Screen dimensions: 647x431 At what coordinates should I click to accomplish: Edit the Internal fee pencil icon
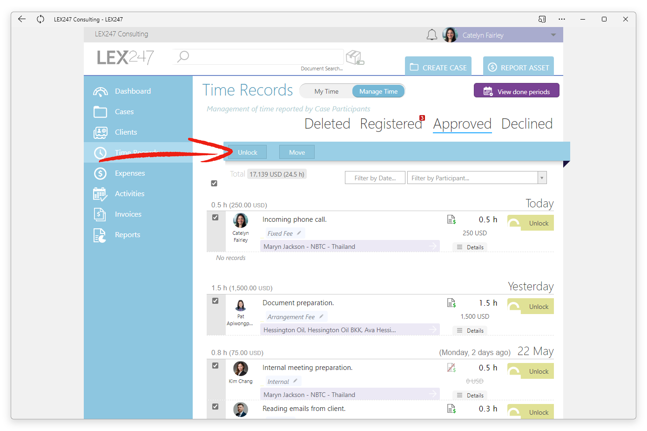[x=295, y=381]
